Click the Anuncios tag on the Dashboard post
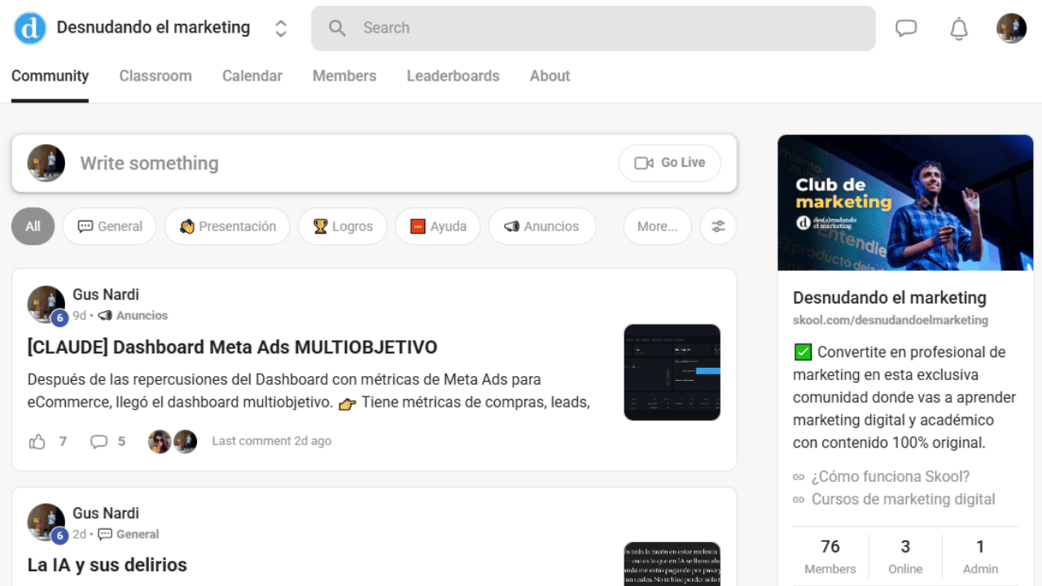The height and width of the screenshot is (586, 1042). pyautogui.click(x=134, y=316)
